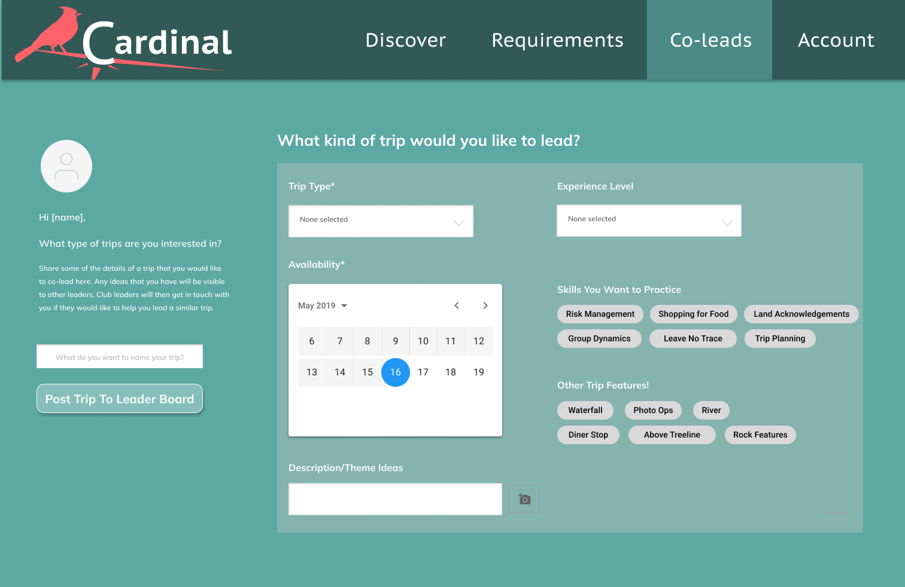Select May 15 in the calendar
Screen dimensions: 905x587
[368, 372]
